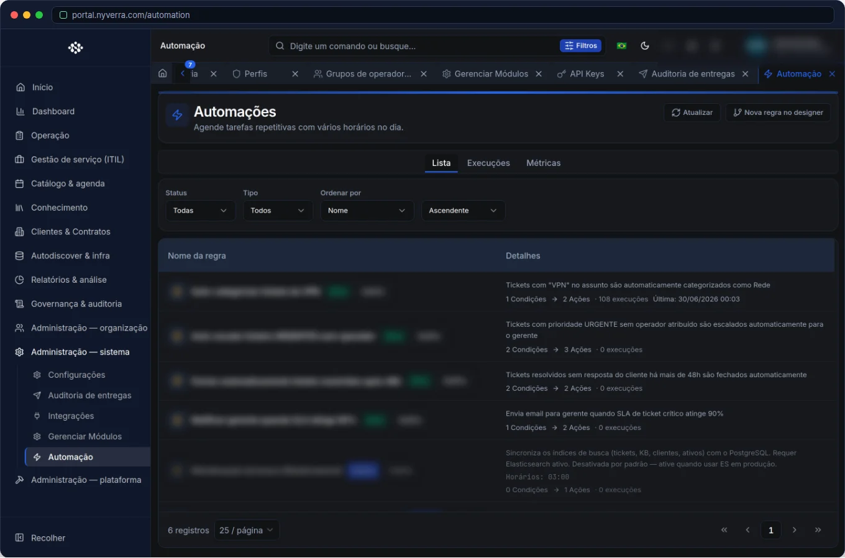Go to previous page chevron
Screen dimensions: 845x558
tap(747, 530)
